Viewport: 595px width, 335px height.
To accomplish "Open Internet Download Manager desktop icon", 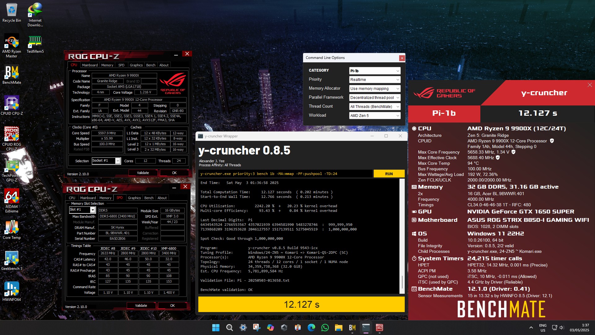I will (x=35, y=15).
